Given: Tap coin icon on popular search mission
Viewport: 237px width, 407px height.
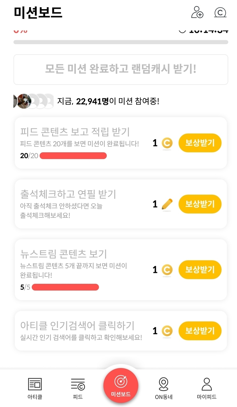Looking at the screenshot, I should tap(167, 331).
